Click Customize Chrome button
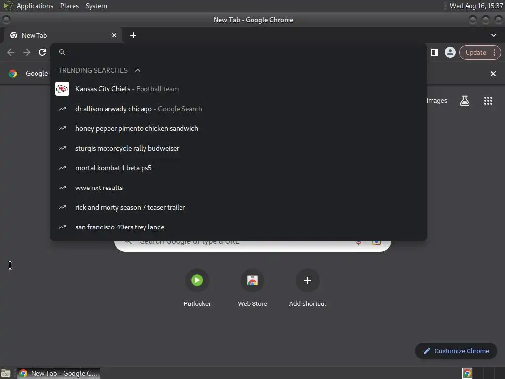505x379 pixels. (456, 351)
